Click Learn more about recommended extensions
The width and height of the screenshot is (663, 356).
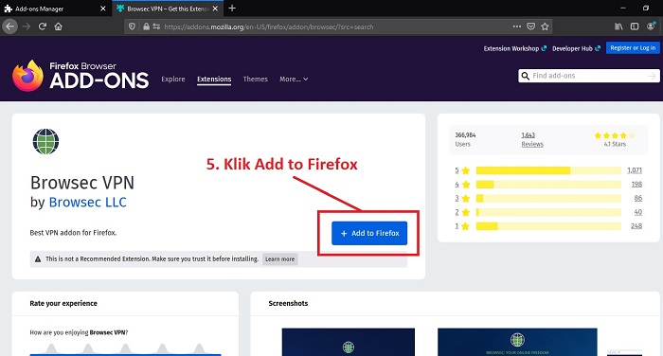280,259
